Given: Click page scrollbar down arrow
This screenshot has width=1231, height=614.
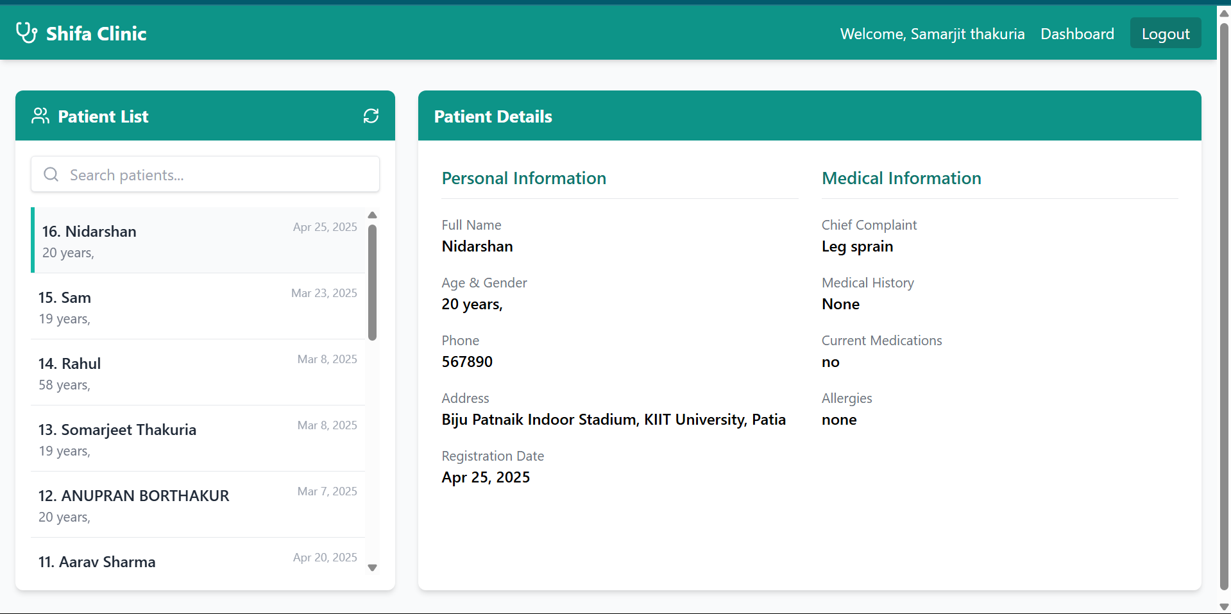Looking at the screenshot, I should (1224, 606).
